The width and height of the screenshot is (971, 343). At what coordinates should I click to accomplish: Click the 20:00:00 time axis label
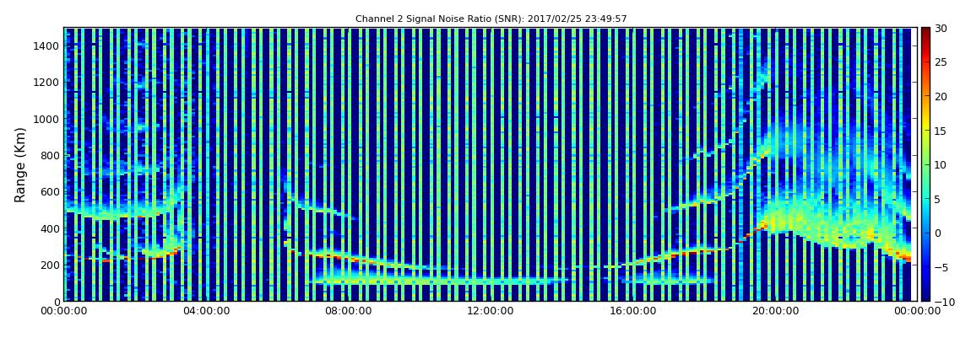775,311
